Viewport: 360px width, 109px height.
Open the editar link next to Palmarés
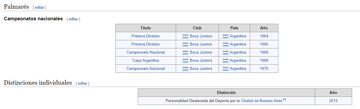coord(39,7)
